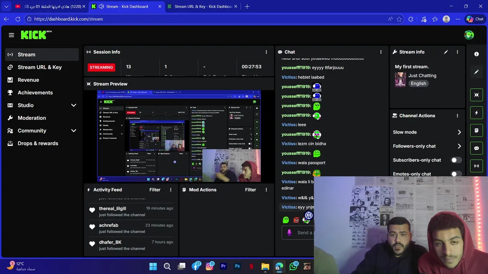Open Instagram from the taskbar
This screenshot has height=274, width=488.
click(x=209, y=266)
